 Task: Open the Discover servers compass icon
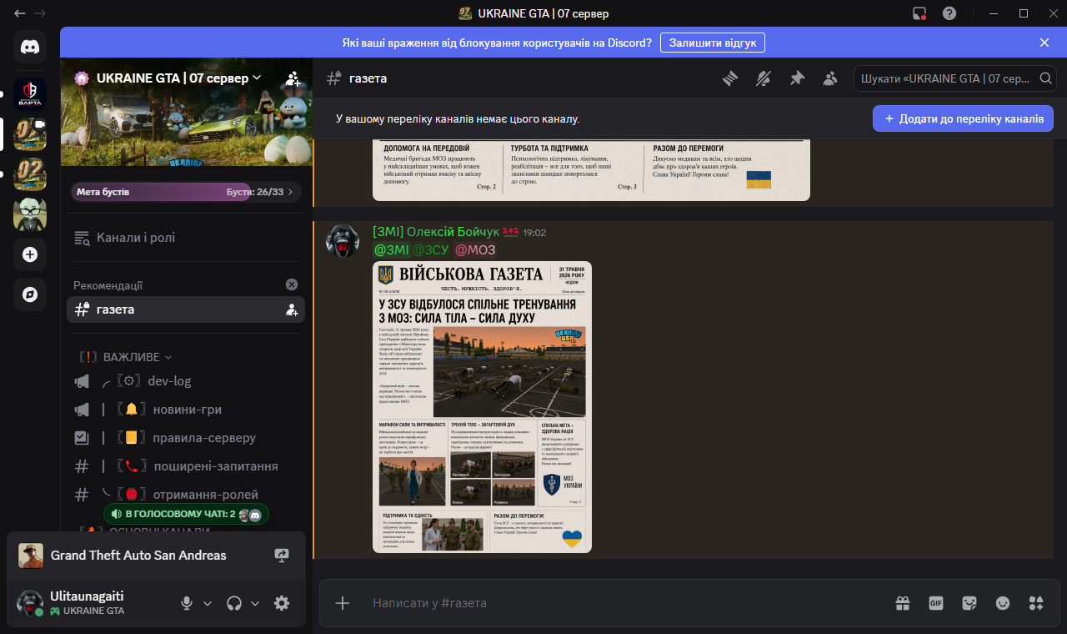(30, 294)
